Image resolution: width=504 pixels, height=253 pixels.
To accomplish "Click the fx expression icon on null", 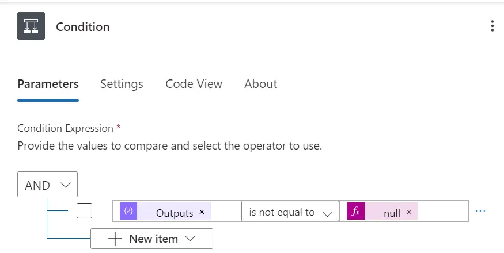I will point(356,211).
